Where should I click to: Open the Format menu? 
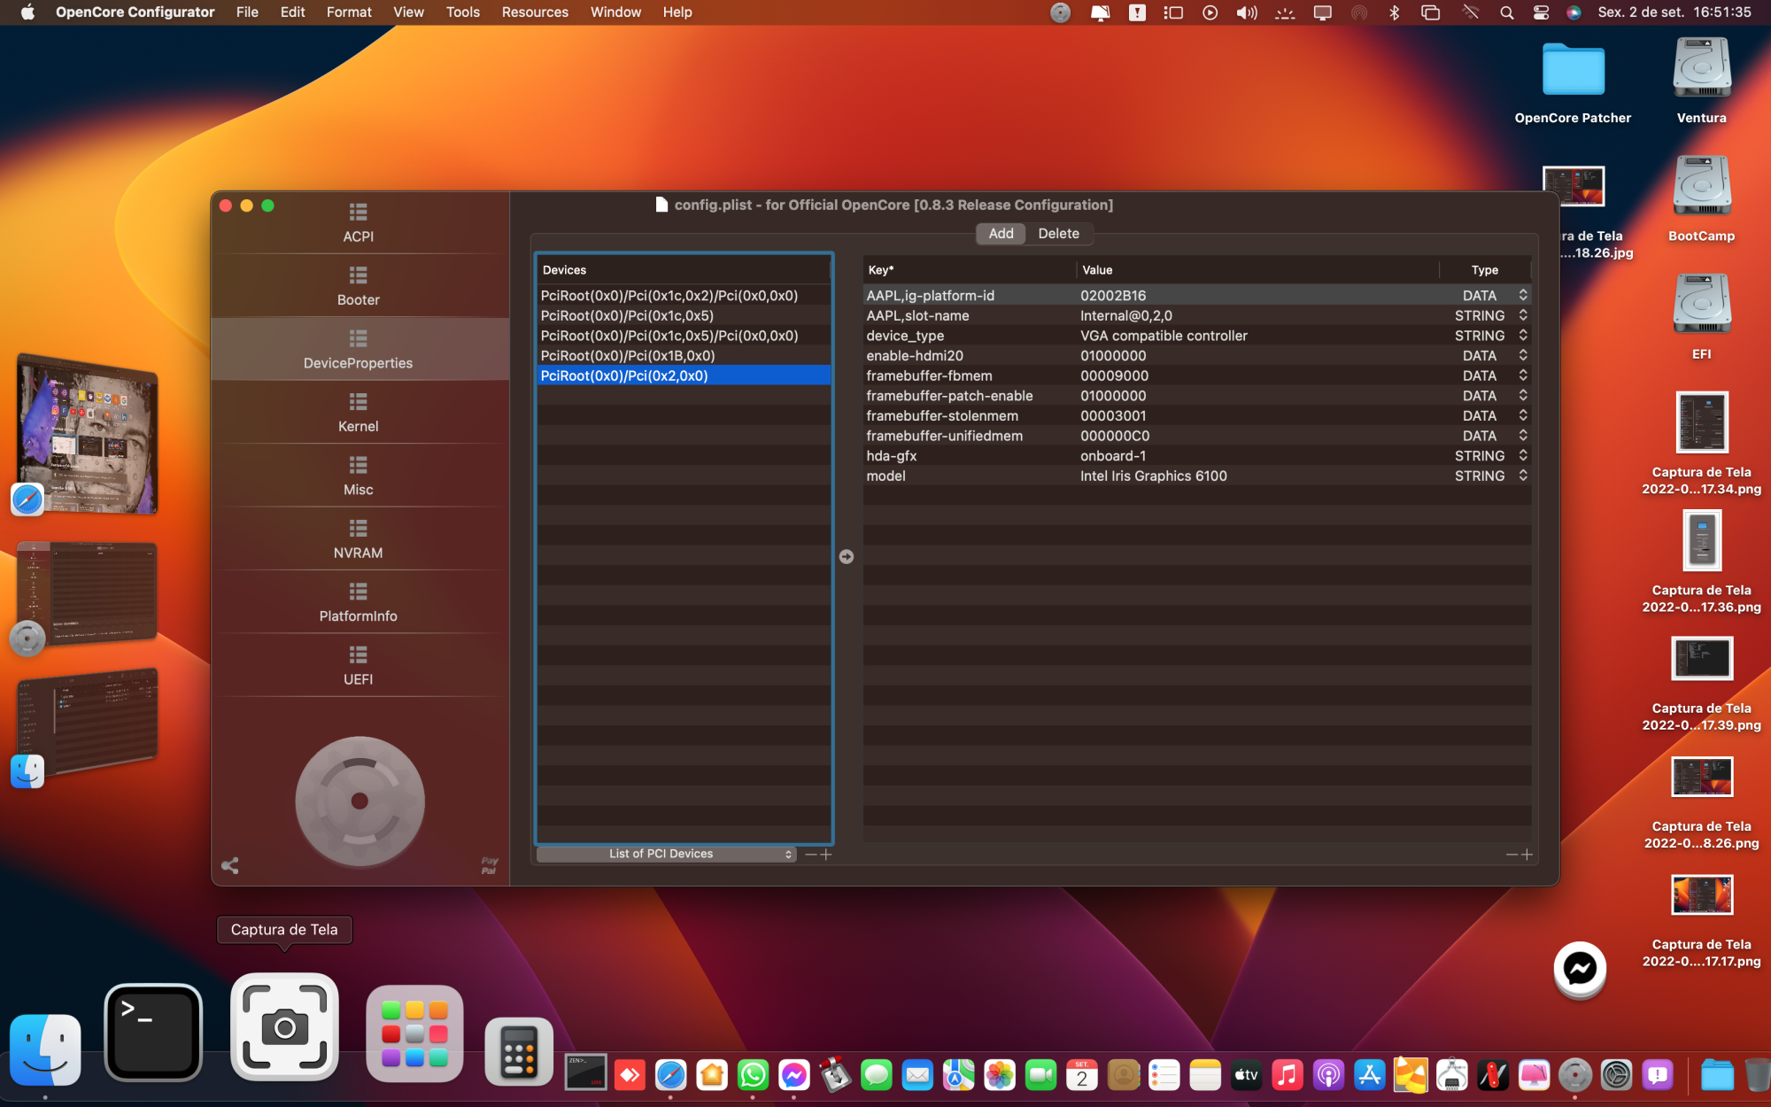click(x=349, y=12)
